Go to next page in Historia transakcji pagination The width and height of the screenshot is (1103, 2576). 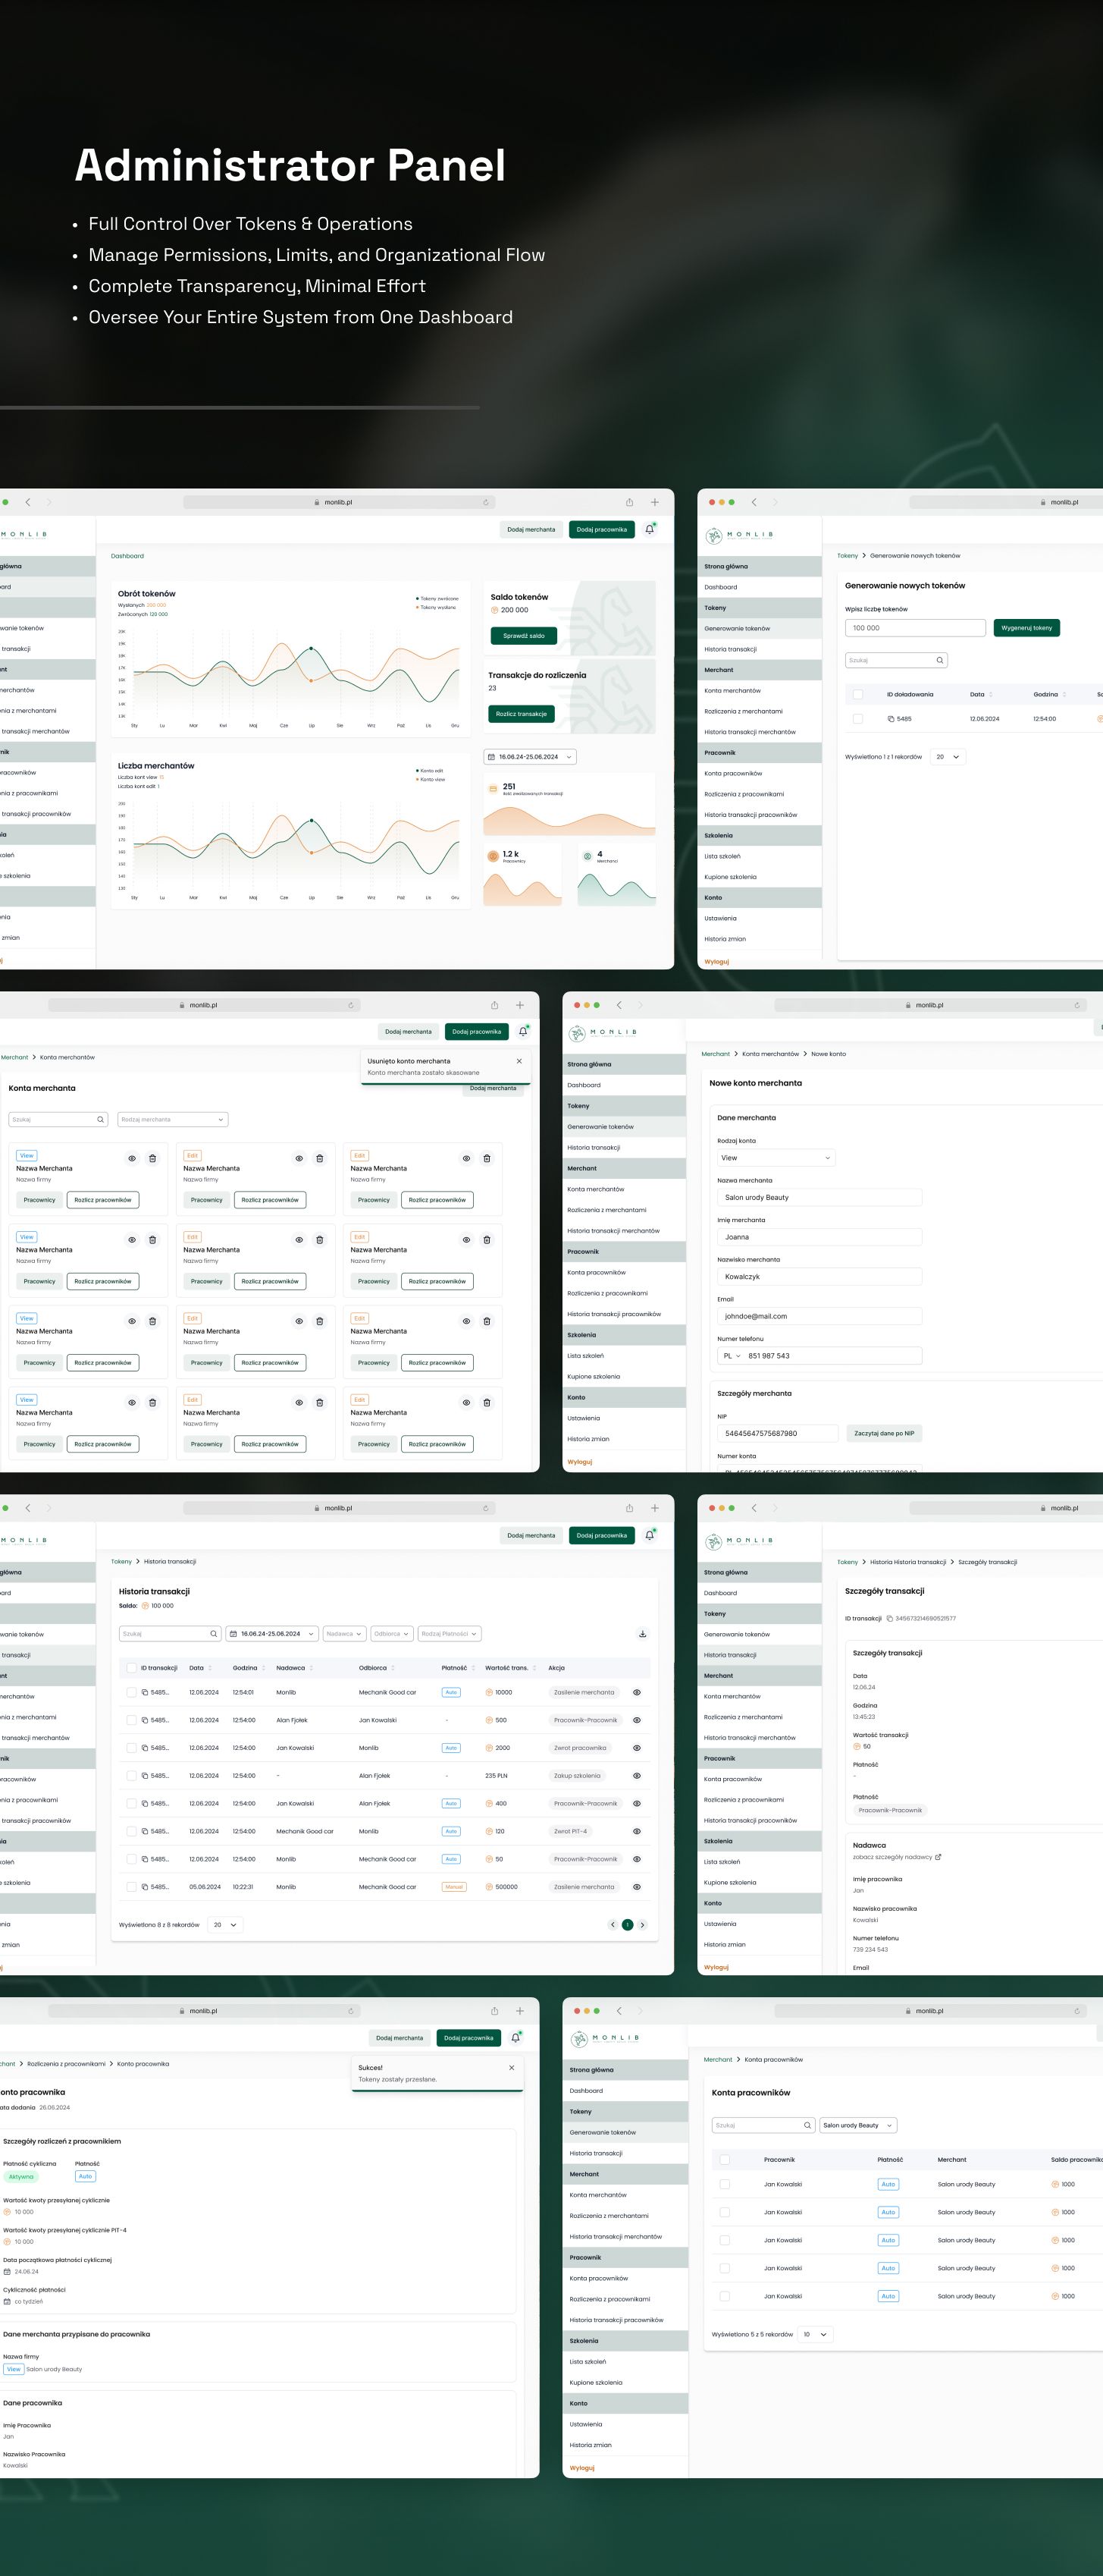pyautogui.click(x=642, y=1925)
